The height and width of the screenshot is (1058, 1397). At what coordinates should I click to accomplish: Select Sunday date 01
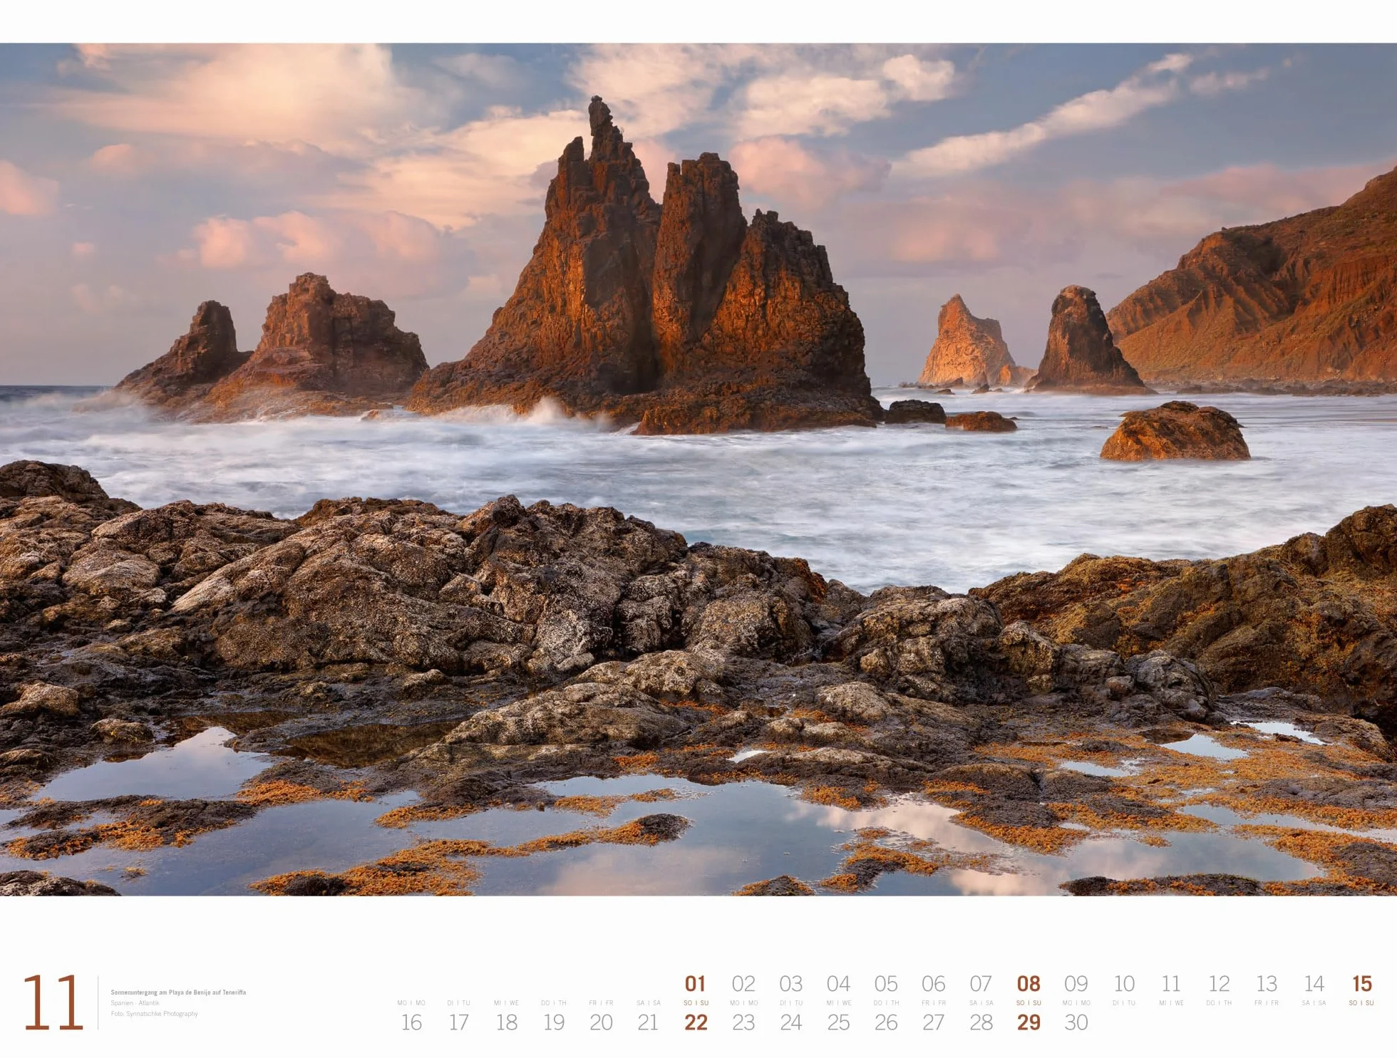696,984
